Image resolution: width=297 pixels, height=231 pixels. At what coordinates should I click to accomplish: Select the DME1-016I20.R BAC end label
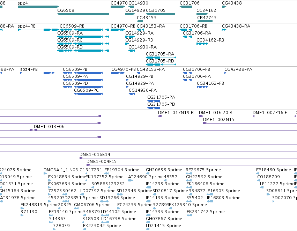click(216, 113)
